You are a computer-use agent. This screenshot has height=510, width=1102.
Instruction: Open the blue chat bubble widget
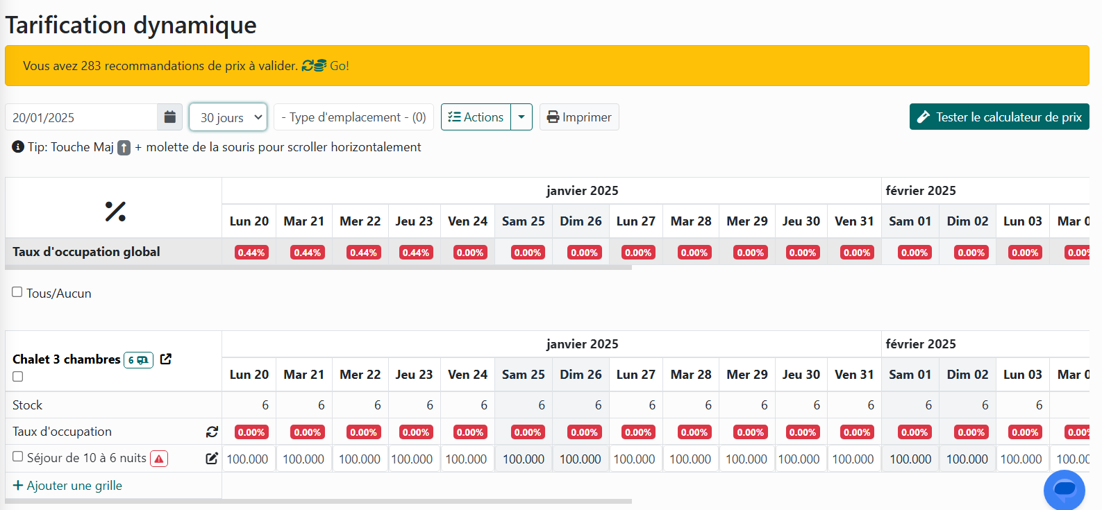pyautogui.click(x=1064, y=490)
